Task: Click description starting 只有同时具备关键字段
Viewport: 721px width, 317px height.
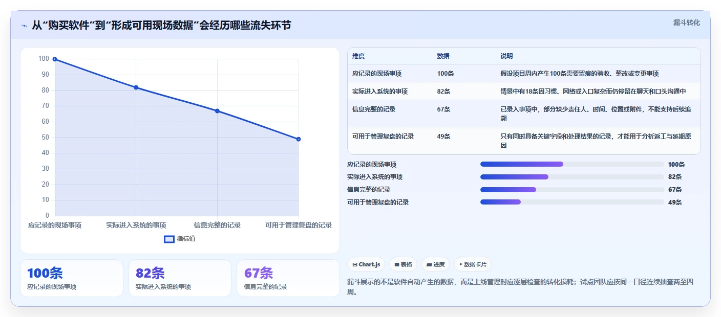Action: (596, 141)
